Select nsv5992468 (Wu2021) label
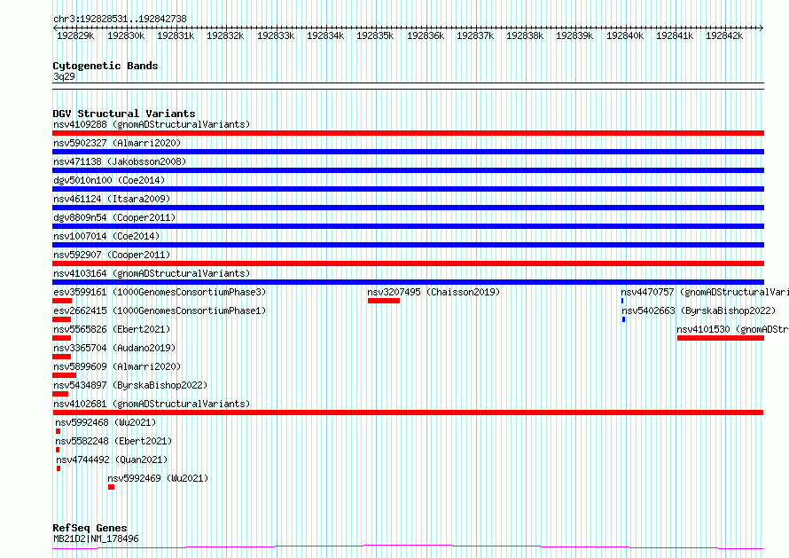Image resolution: width=789 pixels, height=558 pixels. [x=105, y=422]
